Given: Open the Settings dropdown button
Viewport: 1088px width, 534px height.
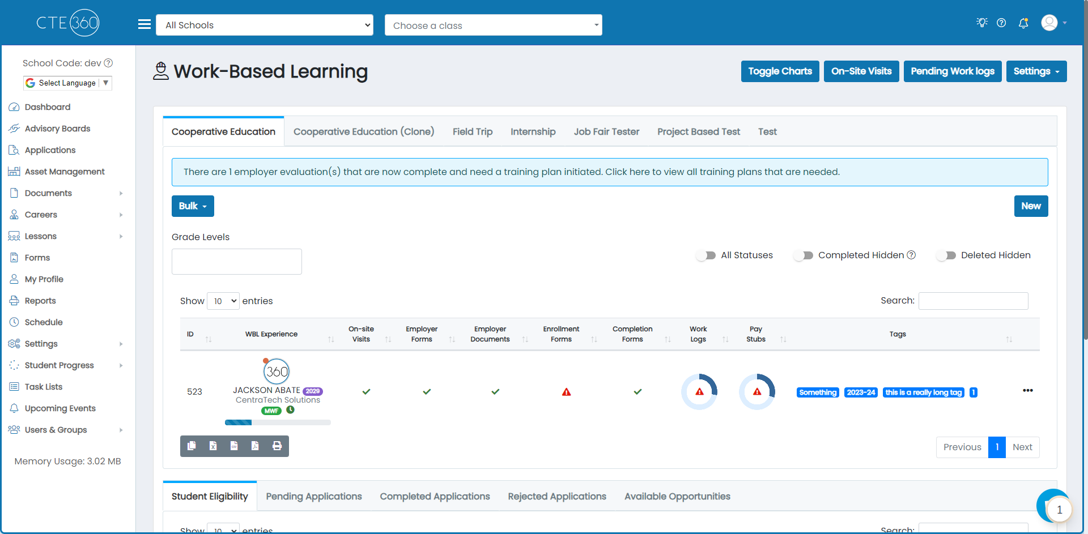Looking at the screenshot, I should (x=1036, y=71).
